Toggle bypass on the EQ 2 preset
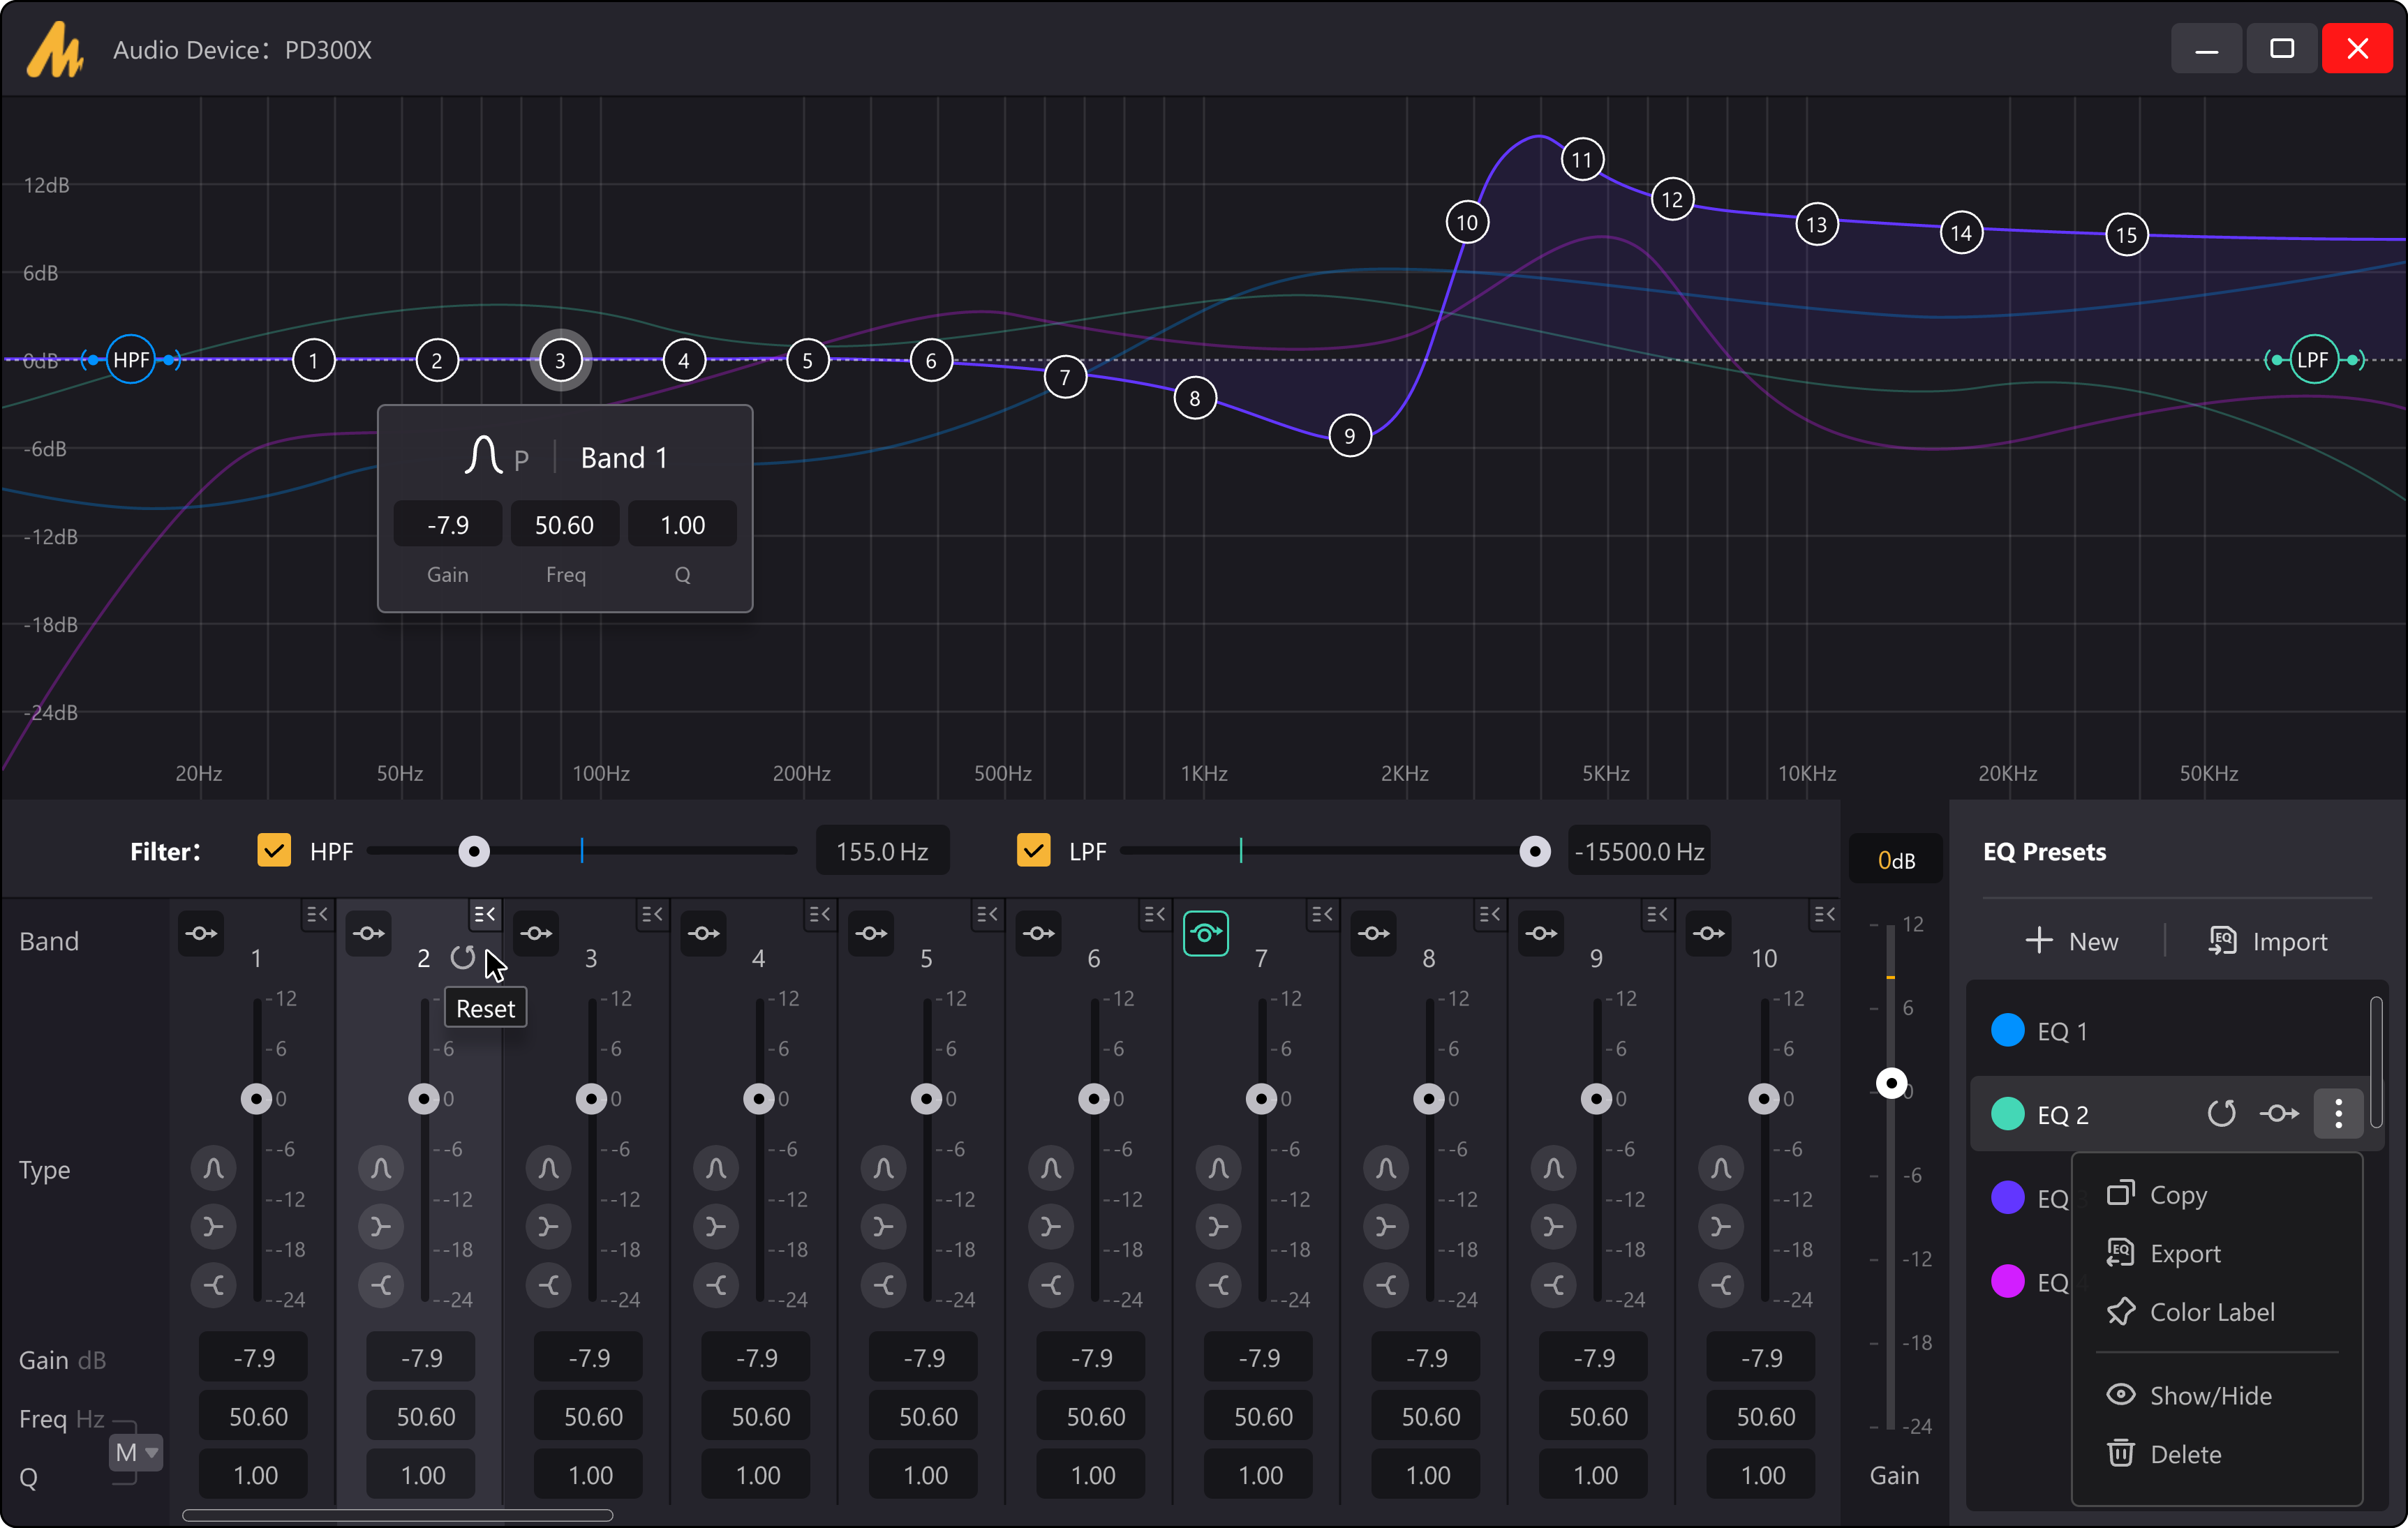Viewport: 2408px width, 1528px height. coord(2279,1114)
